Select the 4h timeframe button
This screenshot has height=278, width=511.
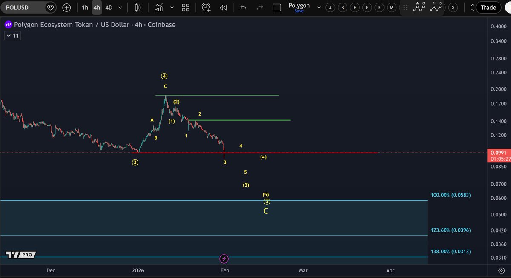tap(97, 8)
